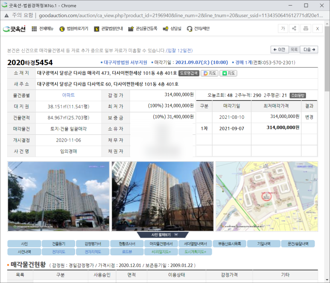Expand photos with 사진 펼쳐보기
This screenshot has width=330, height=283.
pos(163,235)
